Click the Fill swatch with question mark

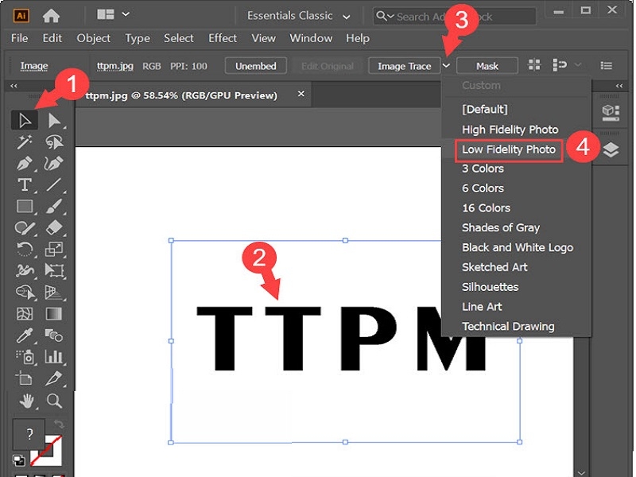[x=29, y=434]
